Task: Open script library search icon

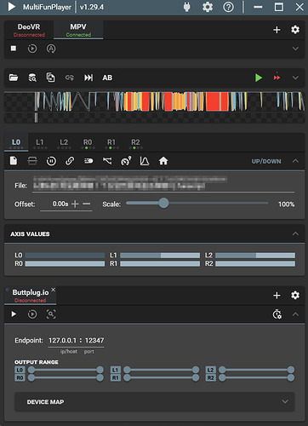Action: tap(32, 78)
